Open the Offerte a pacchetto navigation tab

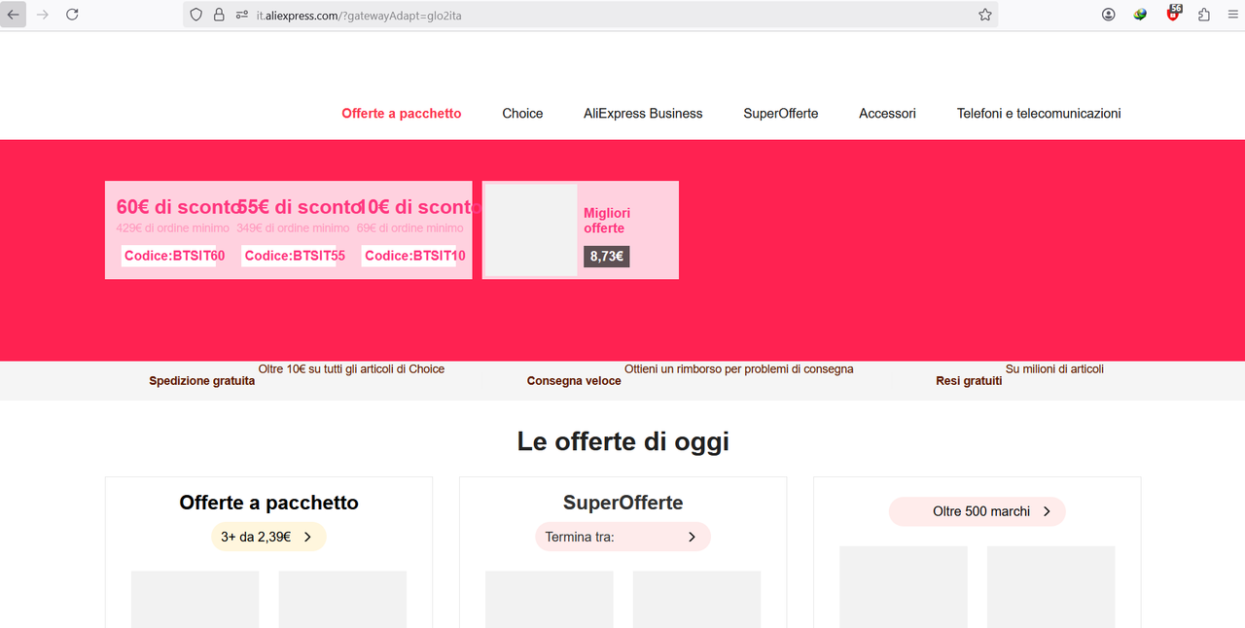(402, 114)
